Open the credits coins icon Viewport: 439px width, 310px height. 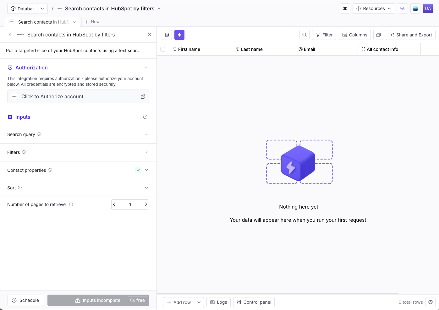(403, 8)
